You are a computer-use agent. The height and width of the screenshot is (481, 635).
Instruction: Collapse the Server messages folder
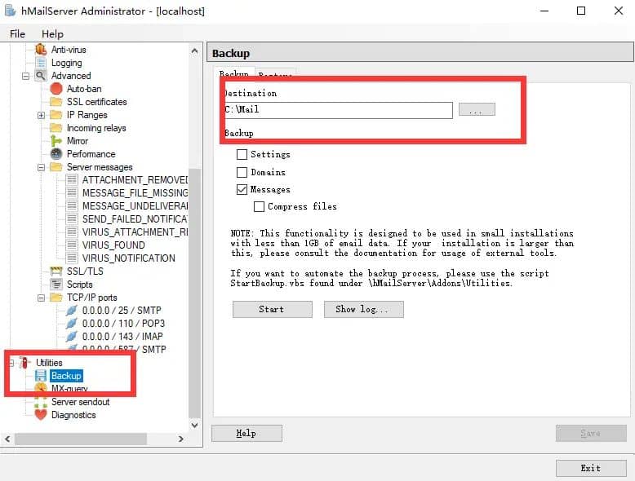[x=41, y=167]
